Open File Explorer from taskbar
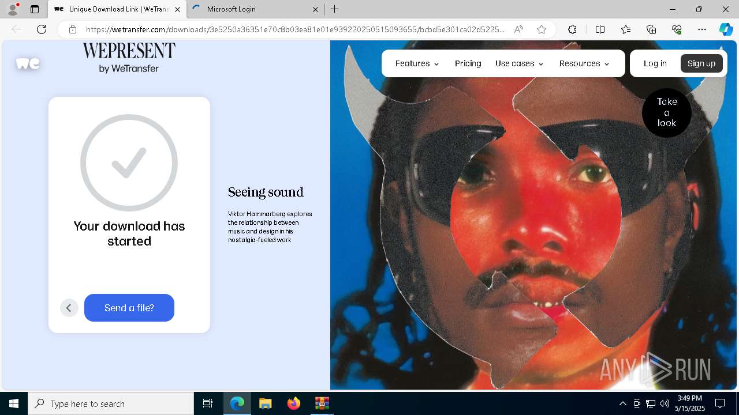This screenshot has width=739, height=415. 265,403
